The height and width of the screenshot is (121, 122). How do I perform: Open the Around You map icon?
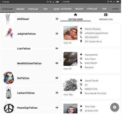pos(106,15)
